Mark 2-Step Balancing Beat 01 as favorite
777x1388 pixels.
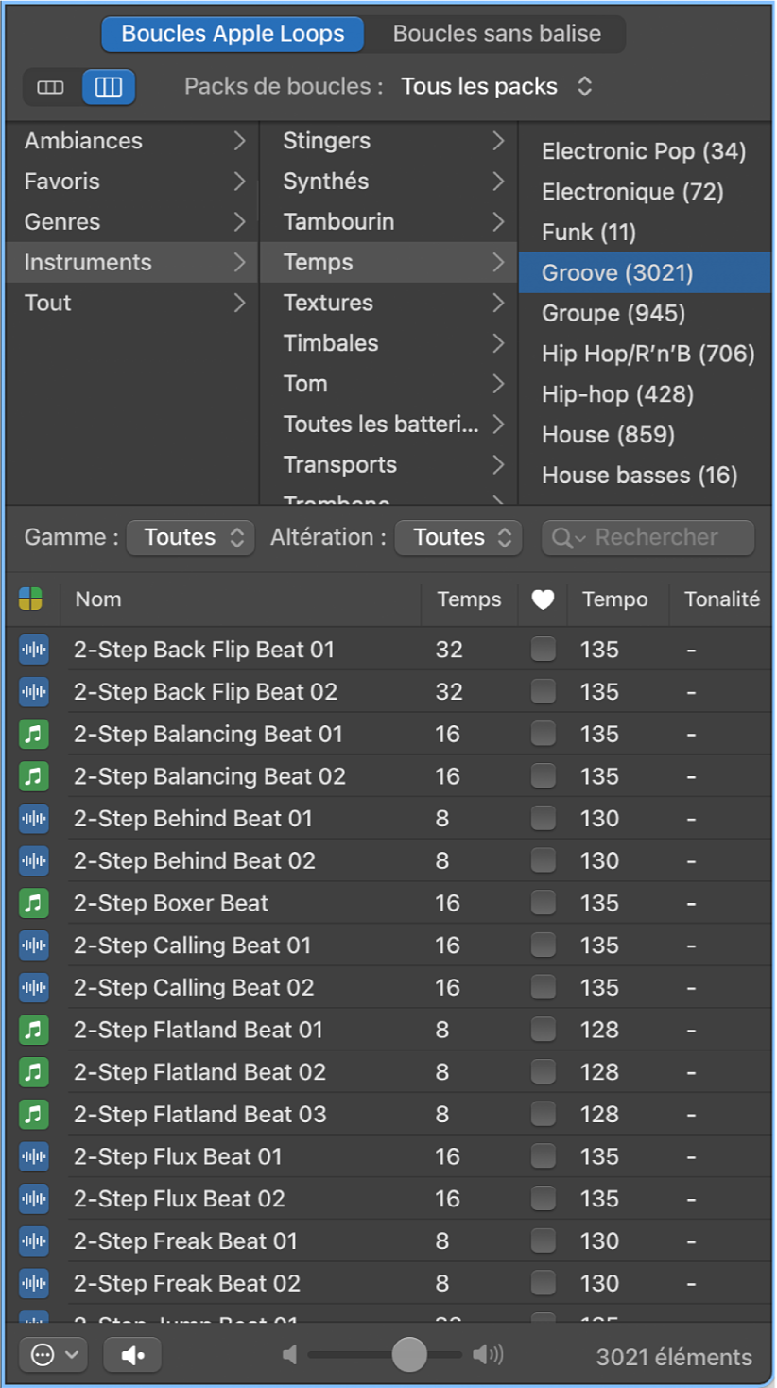(x=543, y=734)
